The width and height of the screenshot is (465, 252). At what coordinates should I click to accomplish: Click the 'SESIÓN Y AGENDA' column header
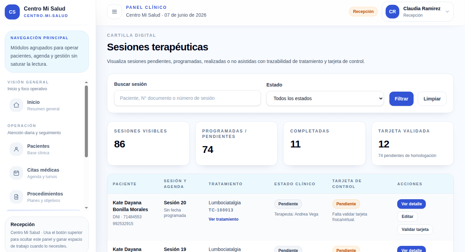click(175, 184)
